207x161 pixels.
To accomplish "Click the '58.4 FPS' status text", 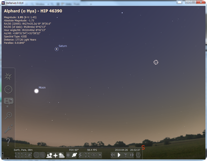I will click(x=92, y=150).
